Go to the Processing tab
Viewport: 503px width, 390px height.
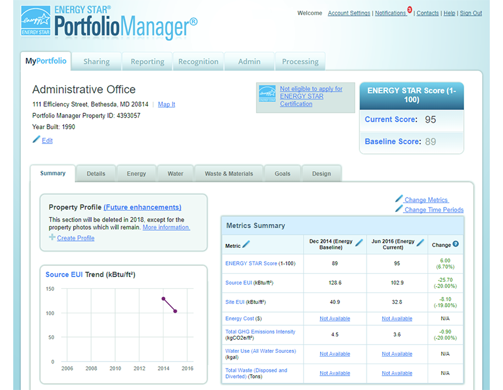301,61
